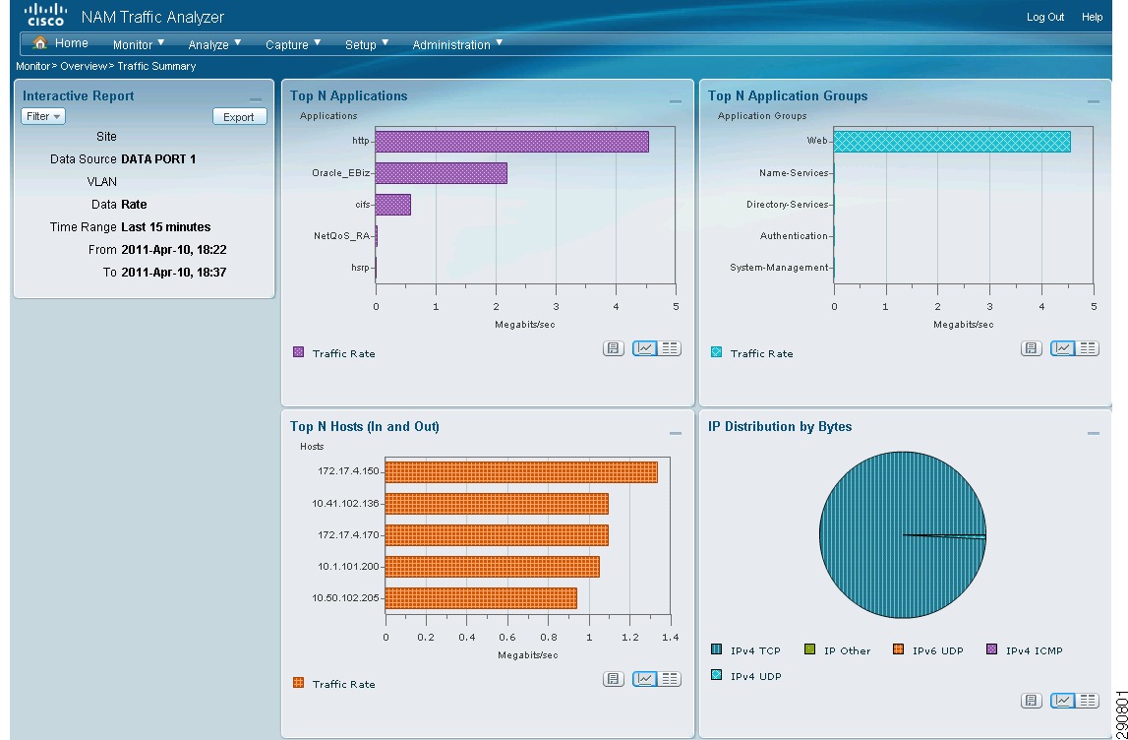Screen dimensions: 1128x740
Task: Click the Overview breadcrumb link
Action: tap(84, 66)
